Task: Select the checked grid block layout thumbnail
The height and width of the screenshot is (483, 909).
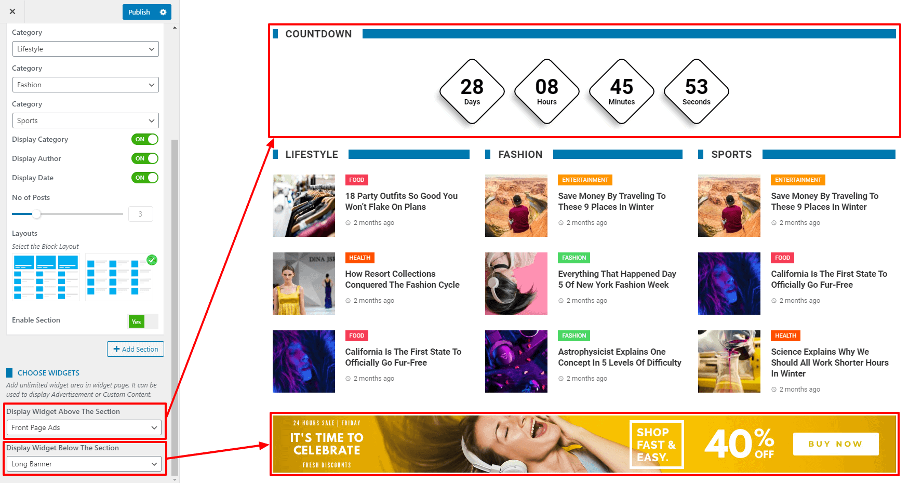Action: (119, 277)
